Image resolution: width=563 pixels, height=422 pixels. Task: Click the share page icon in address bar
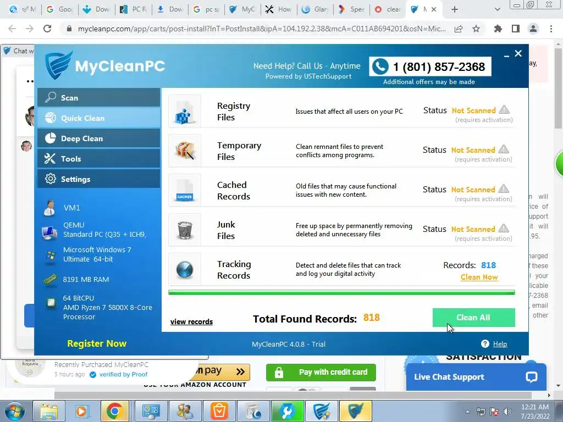tap(459, 29)
